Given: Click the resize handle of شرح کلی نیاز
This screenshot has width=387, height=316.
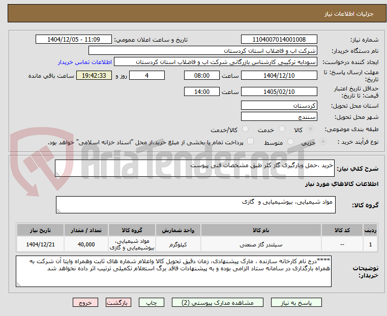Looking at the screenshot, I should click(x=57, y=174).
